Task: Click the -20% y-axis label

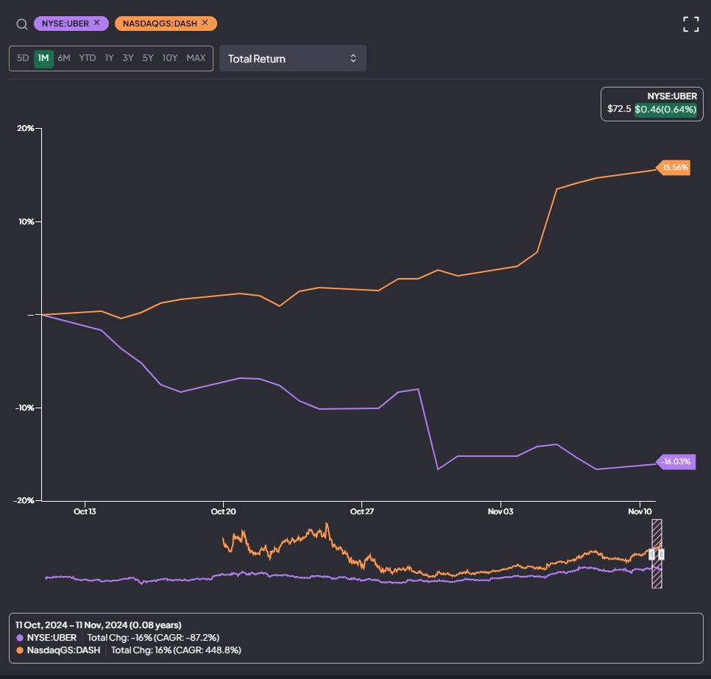Action: tap(24, 501)
